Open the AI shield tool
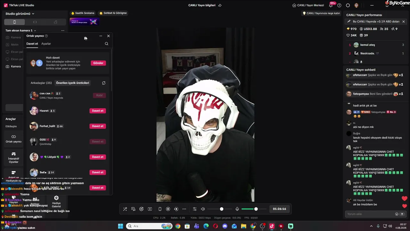The image size is (410, 231). click(141, 209)
